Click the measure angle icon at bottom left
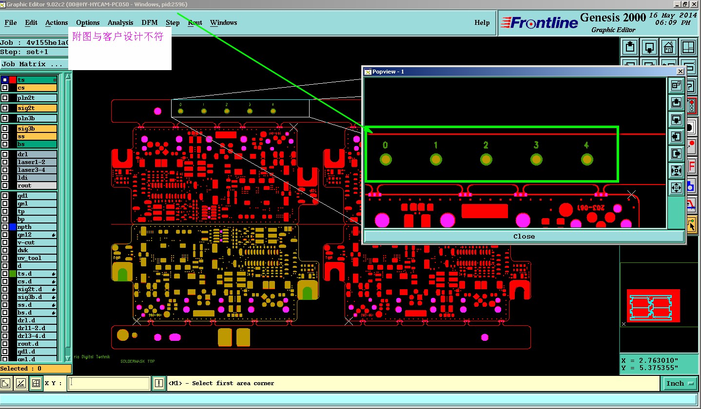The height and width of the screenshot is (409, 701). tap(21, 383)
